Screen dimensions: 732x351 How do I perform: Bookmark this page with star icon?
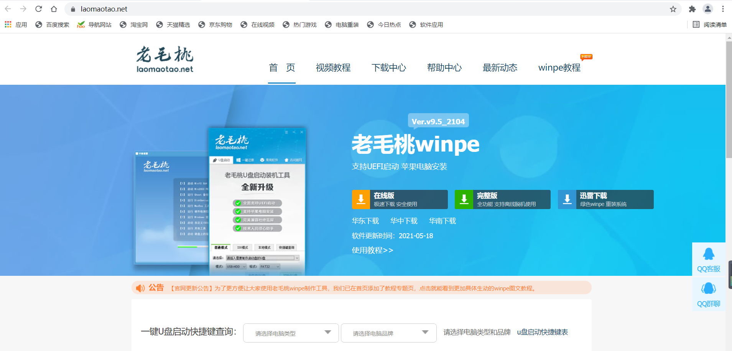pyautogui.click(x=673, y=9)
